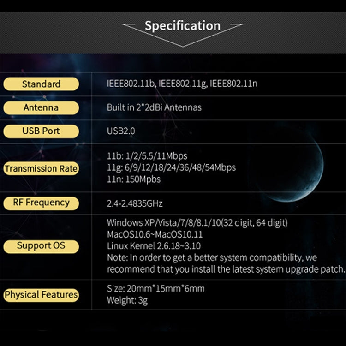346x346 pixels.
Task: Click the Weight: 3g text
Action: click(127, 301)
